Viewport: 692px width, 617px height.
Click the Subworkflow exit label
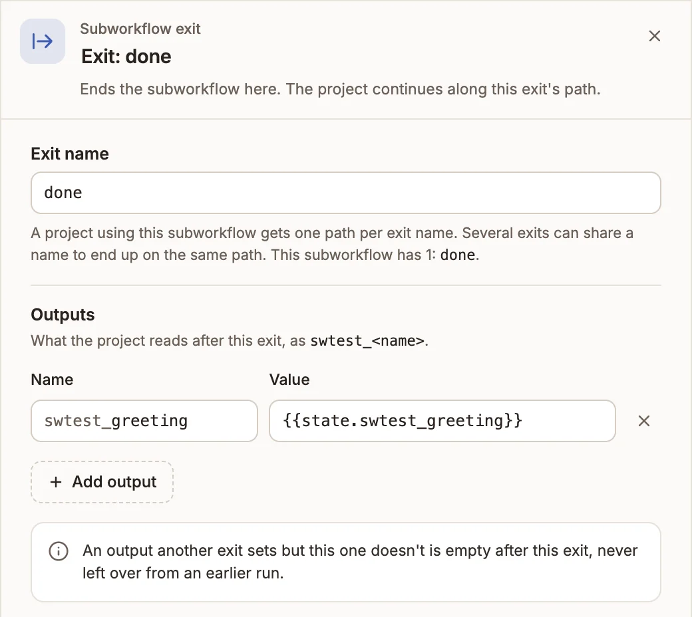(x=140, y=29)
